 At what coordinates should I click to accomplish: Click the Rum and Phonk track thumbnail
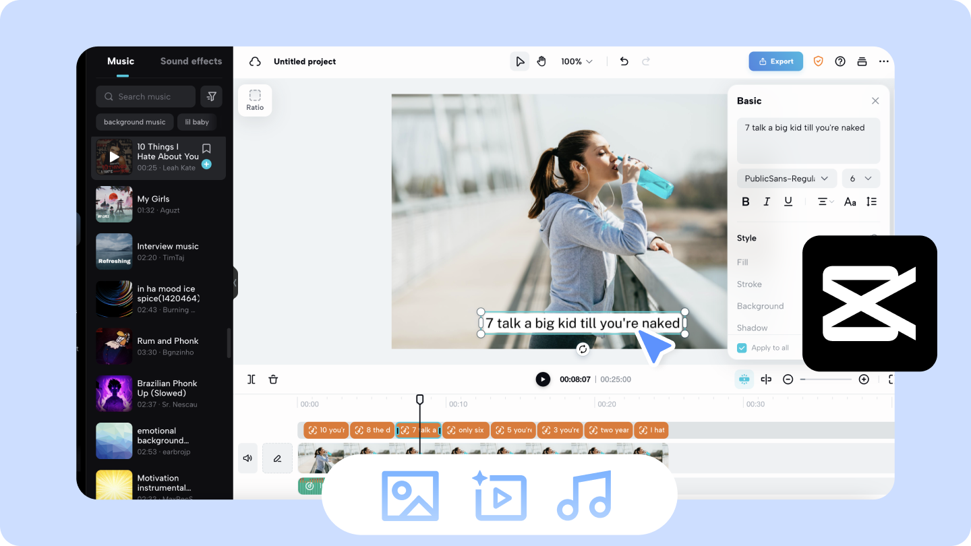[x=114, y=346]
